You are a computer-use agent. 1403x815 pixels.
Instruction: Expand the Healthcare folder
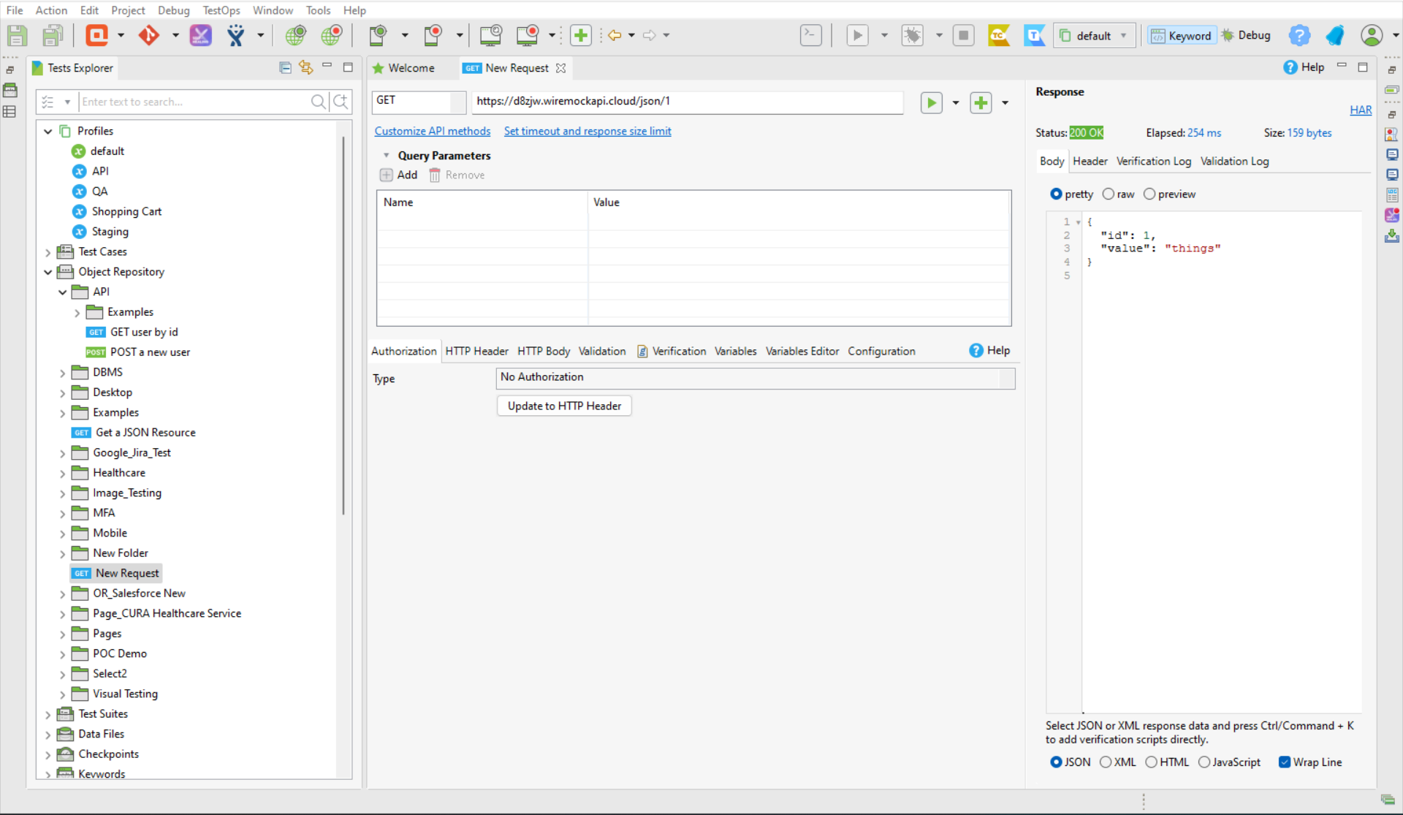(x=63, y=474)
